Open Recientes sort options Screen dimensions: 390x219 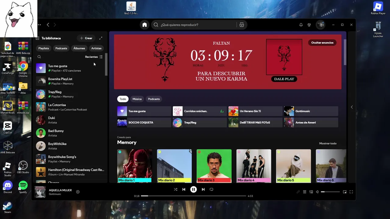coord(94,57)
